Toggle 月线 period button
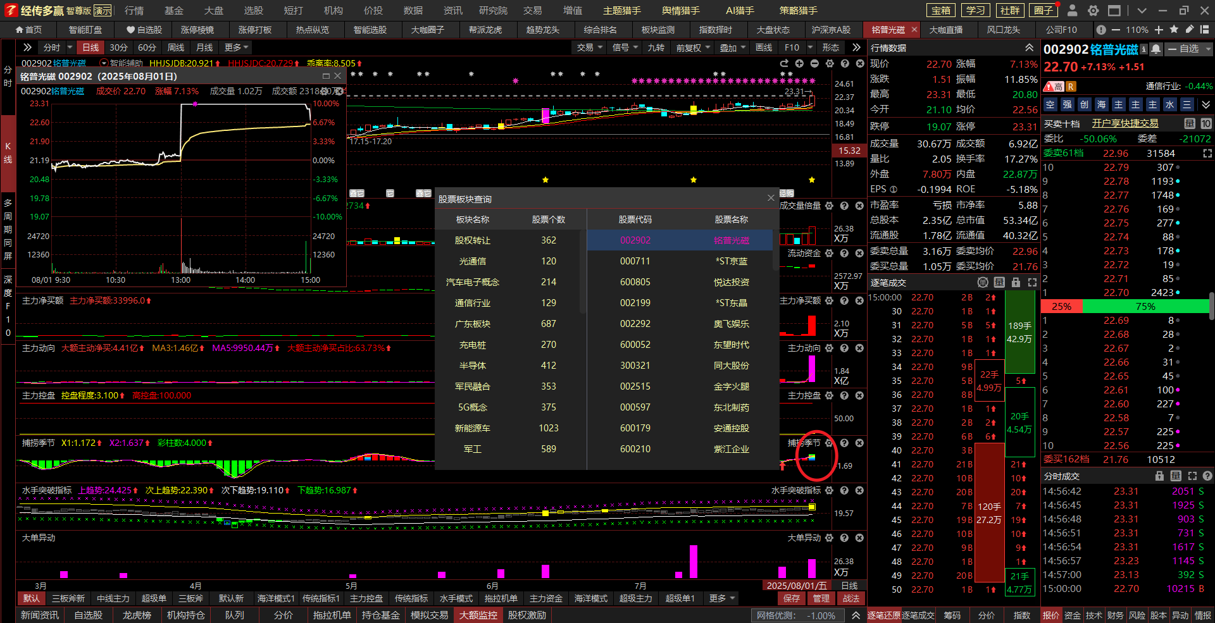The image size is (1215, 623). coord(204,47)
